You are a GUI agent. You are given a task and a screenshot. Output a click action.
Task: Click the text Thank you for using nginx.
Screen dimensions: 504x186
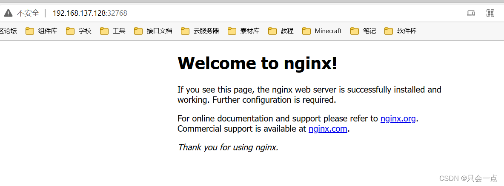(228, 147)
